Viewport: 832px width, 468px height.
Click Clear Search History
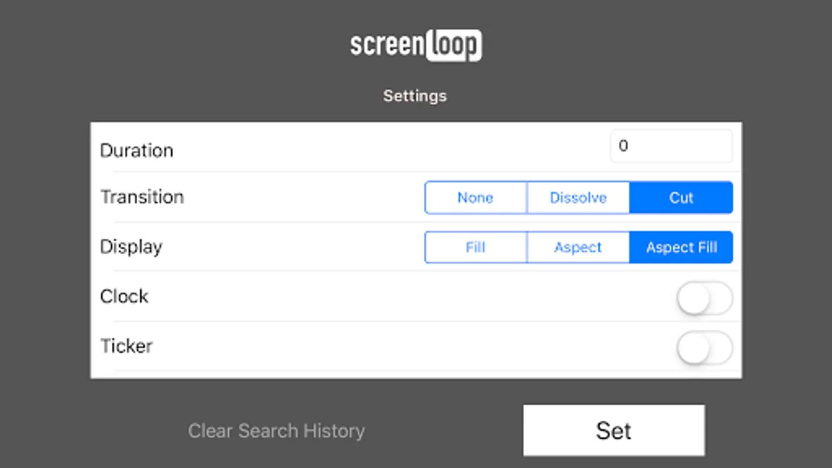276,431
